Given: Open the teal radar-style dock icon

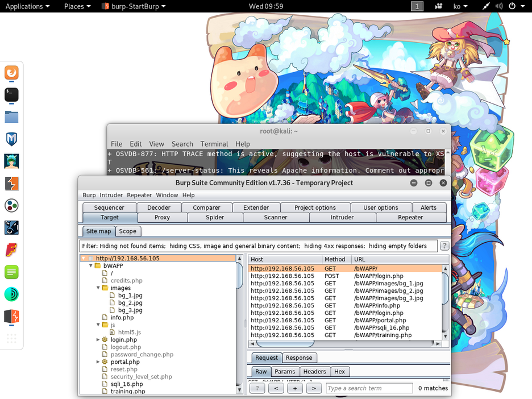Looking at the screenshot, I should point(11,294).
